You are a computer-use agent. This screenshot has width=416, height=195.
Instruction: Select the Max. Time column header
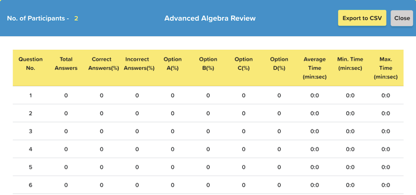[386, 68]
